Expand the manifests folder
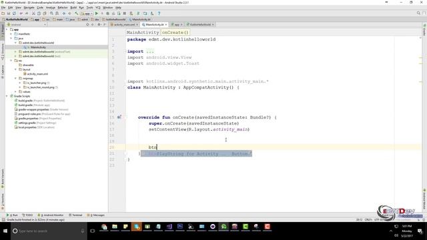Image resolution: width=427 pixels, height=240 pixels. [x=11, y=34]
